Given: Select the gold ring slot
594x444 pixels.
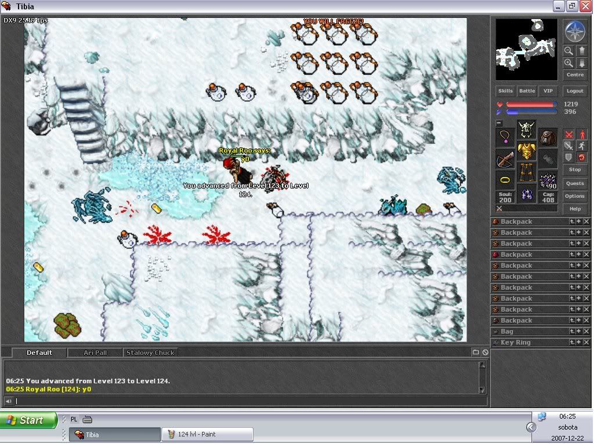Looking at the screenshot, I should pyautogui.click(x=505, y=181).
